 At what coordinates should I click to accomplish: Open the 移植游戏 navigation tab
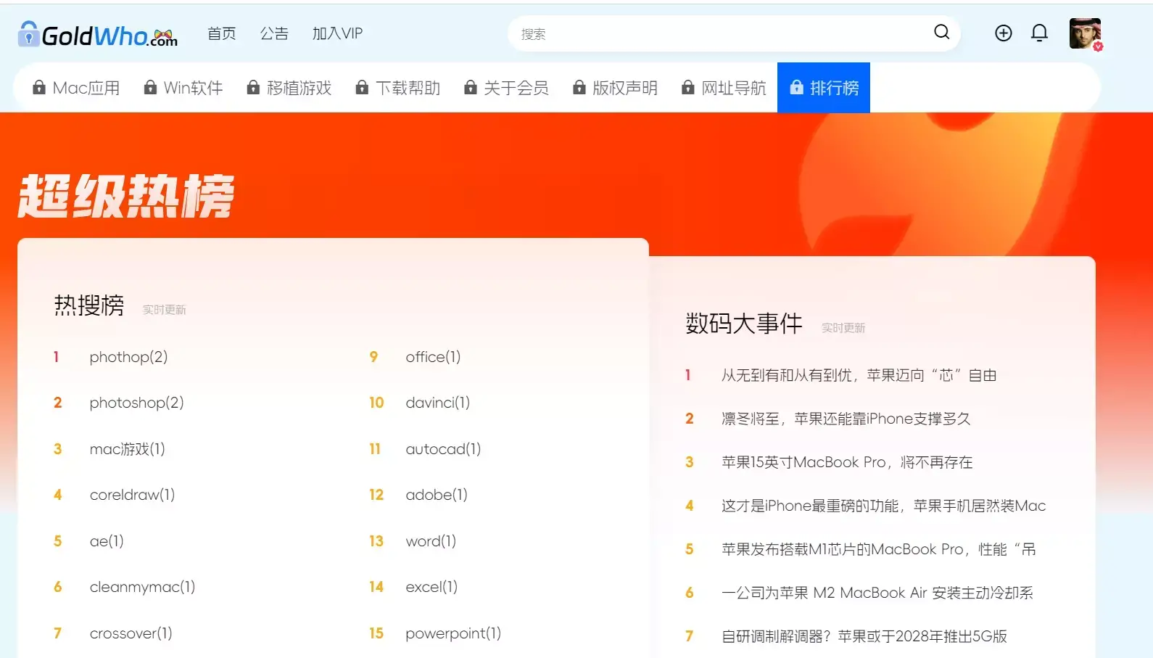click(x=299, y=88)
